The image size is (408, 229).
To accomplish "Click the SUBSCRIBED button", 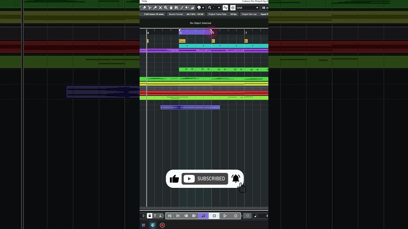I will (205, 179).
